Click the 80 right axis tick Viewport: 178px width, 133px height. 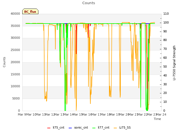[x=165, y=40]
